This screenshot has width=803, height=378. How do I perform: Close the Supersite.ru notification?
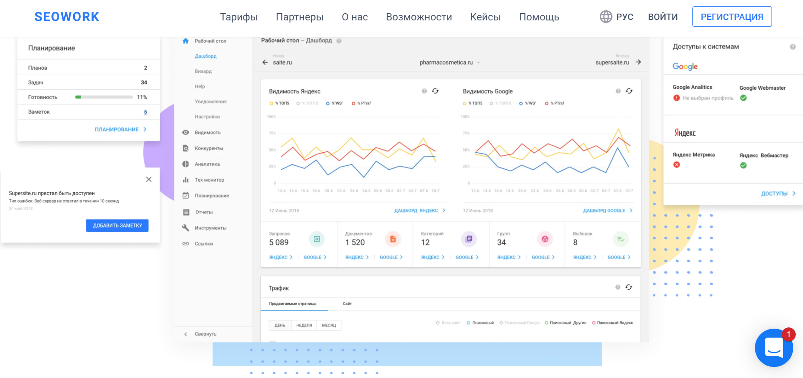(149, 179)
